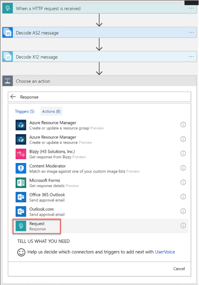Show info for Create or update resource group
This screenshot has width=199, height=285.
point(183,125)
